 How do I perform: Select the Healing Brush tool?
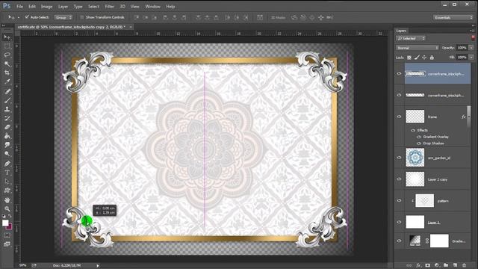(x=7, y=91)
